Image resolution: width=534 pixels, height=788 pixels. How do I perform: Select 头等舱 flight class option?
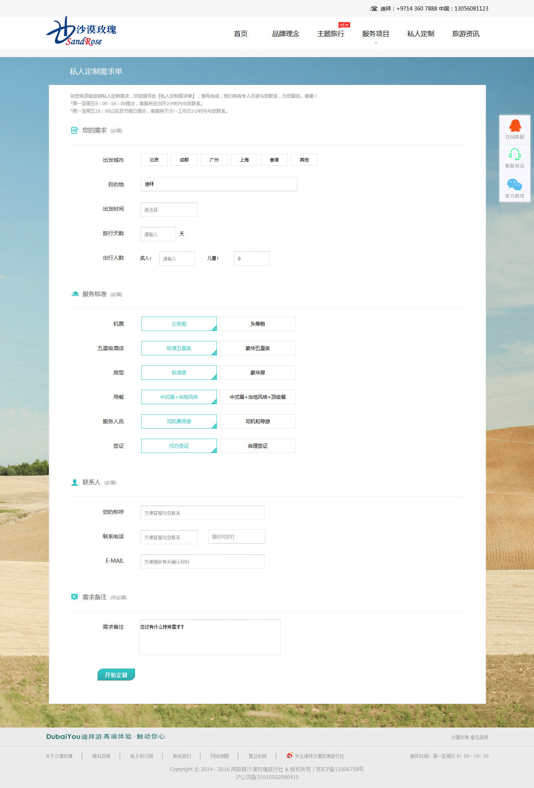[x=257, y=324]
